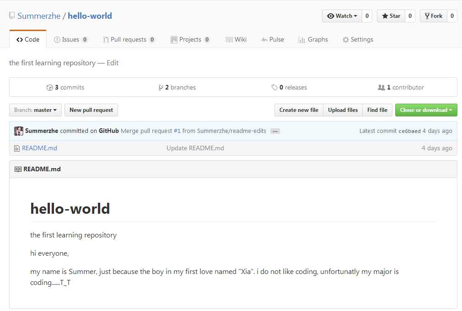Switch to the Settings tab

pos(358,39)
